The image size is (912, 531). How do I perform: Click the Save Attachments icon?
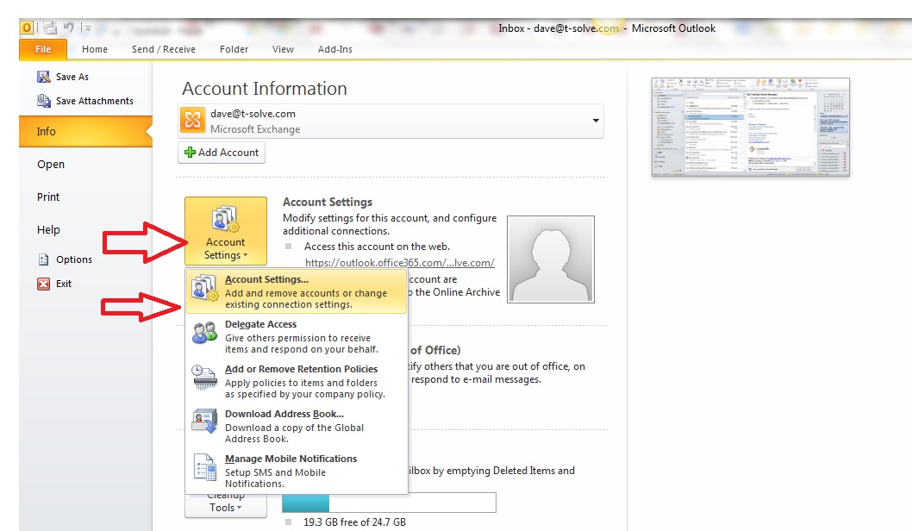43,101
